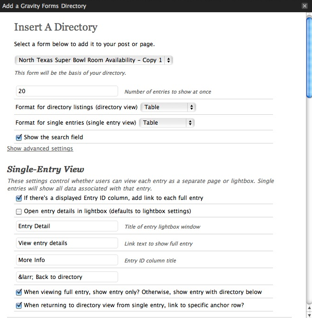Viewport: 312px width, 318px height.
Task: Click the Insert A Directory heading
Action: click(56, 27)
